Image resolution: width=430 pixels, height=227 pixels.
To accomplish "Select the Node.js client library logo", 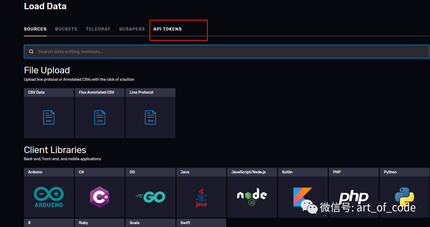I will (x=252, y=197).
